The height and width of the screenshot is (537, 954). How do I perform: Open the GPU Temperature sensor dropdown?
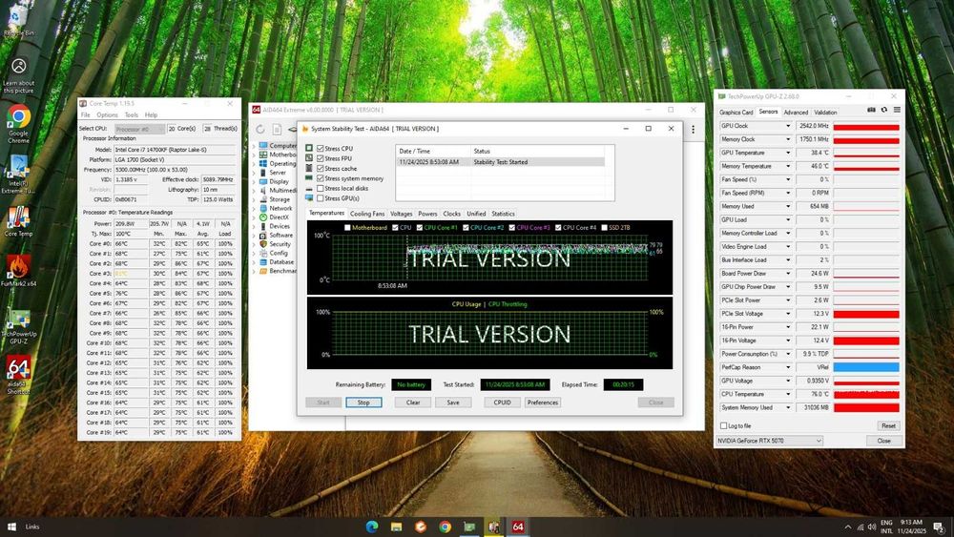[788, 153]
